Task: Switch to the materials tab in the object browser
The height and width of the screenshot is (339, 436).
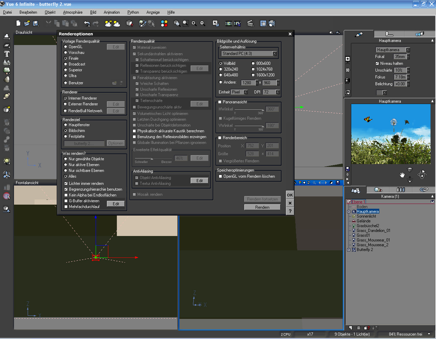Action: (x=378, y=190)
